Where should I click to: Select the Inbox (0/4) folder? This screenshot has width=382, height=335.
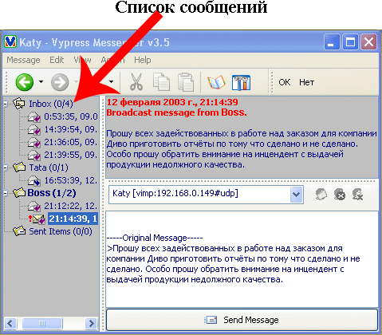pos(51,104)
